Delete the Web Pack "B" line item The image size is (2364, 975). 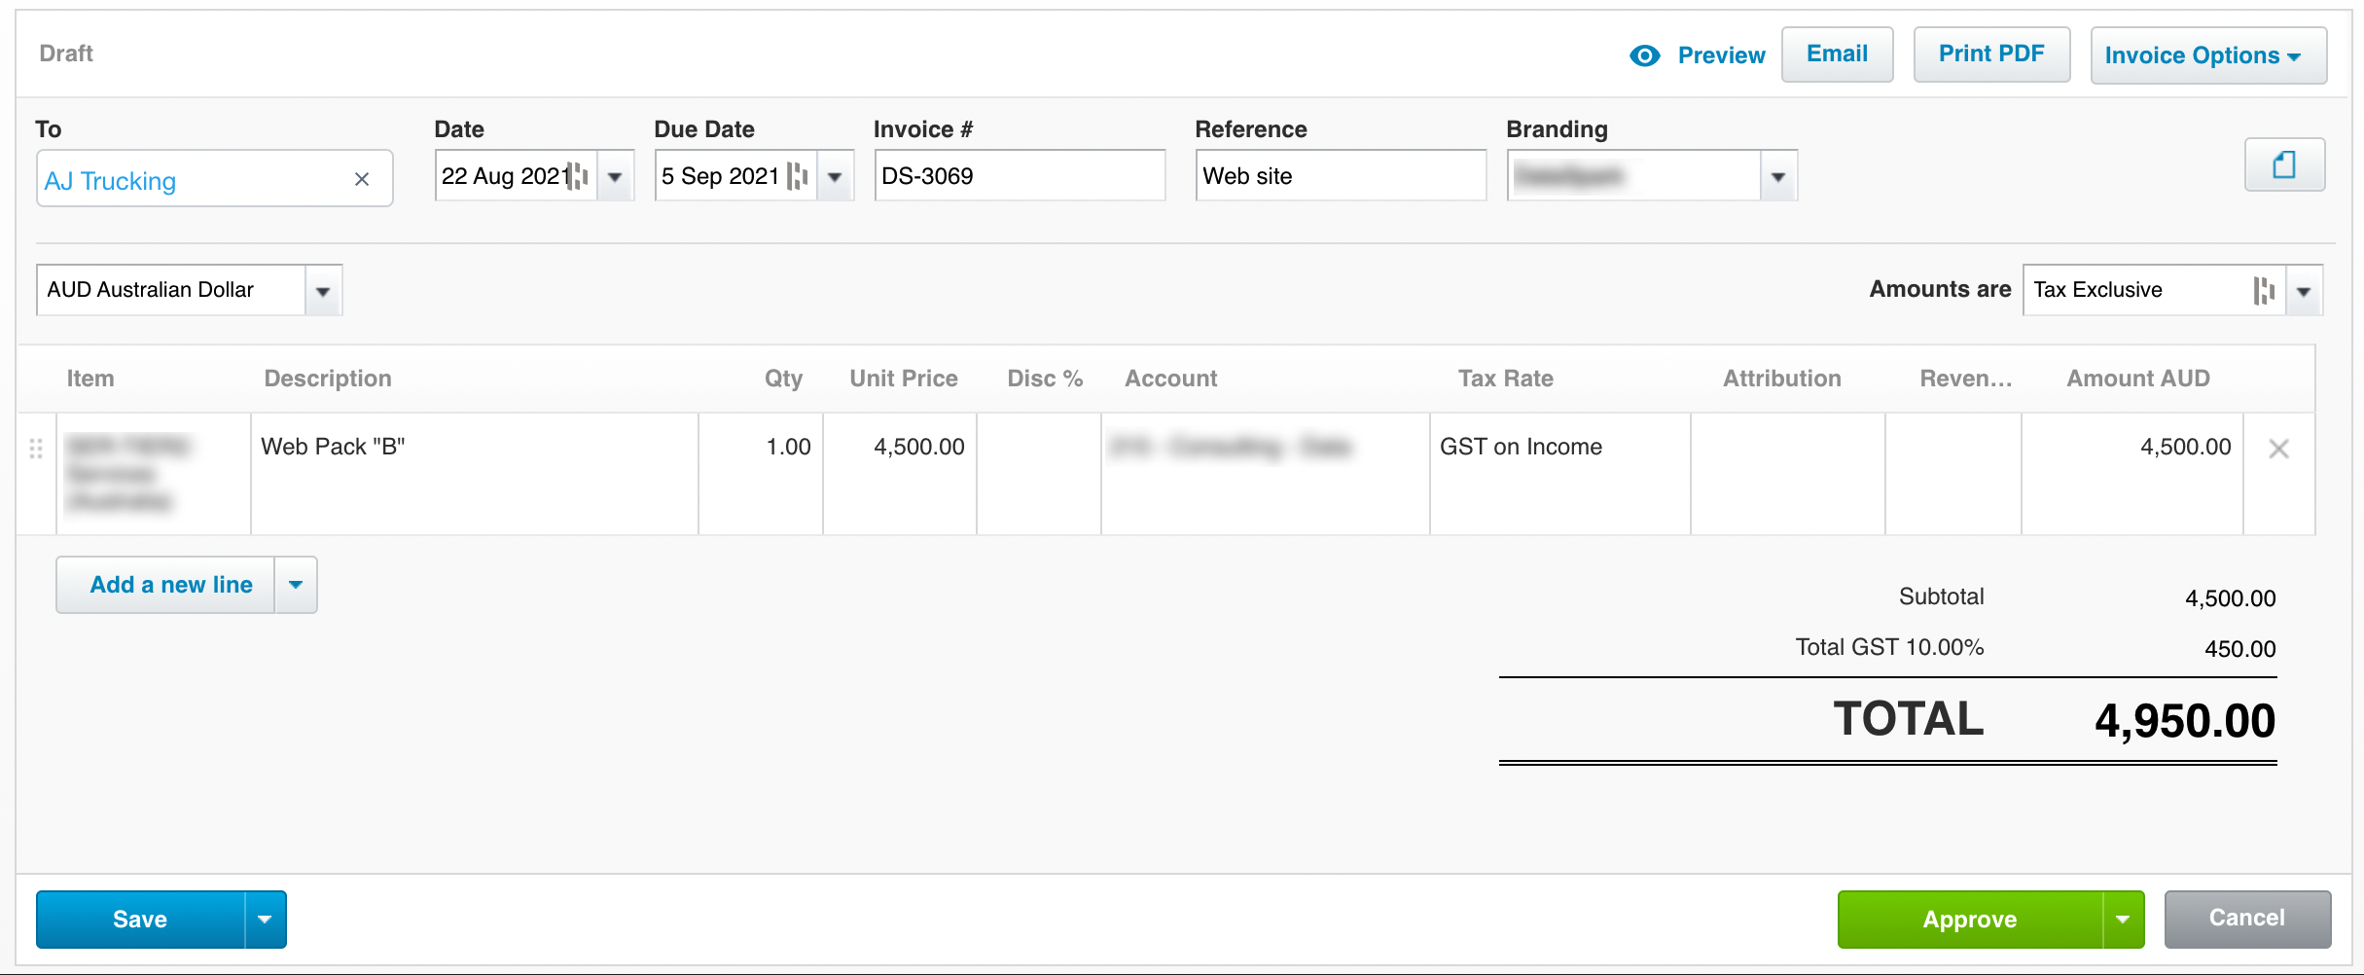click(2277, 449)
